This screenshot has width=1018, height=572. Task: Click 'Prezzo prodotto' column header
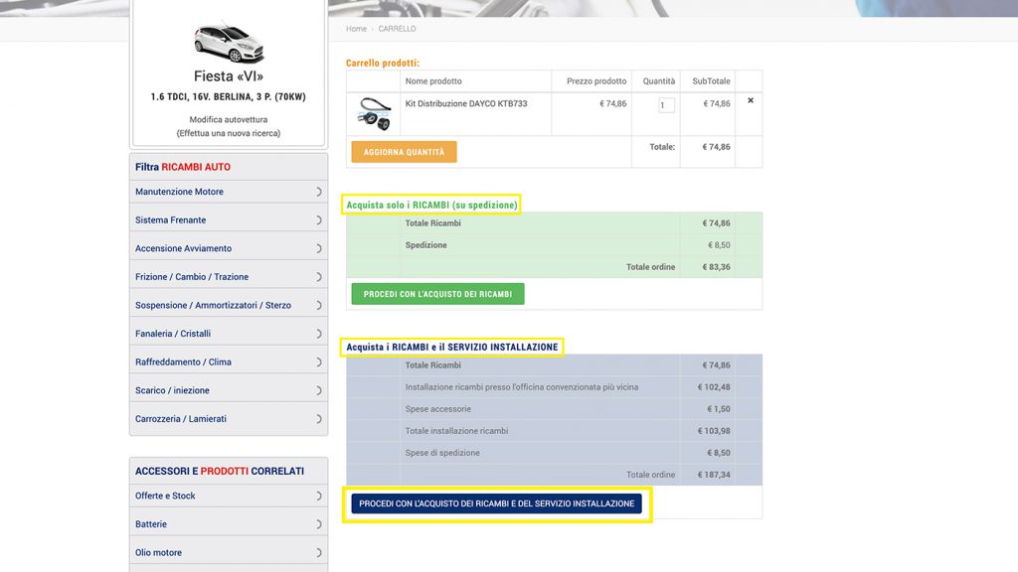click(x=596, y=81)
